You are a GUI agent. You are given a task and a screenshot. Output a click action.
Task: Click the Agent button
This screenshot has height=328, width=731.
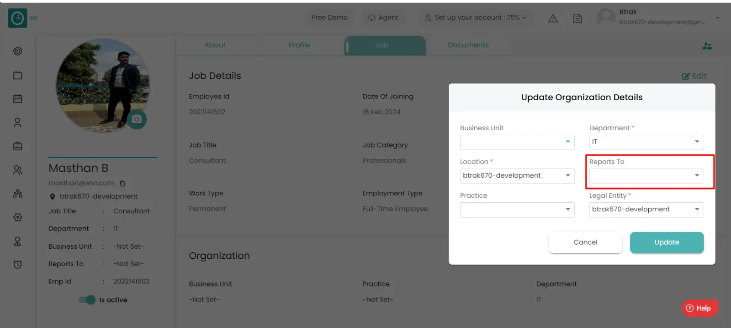point(383,18)
